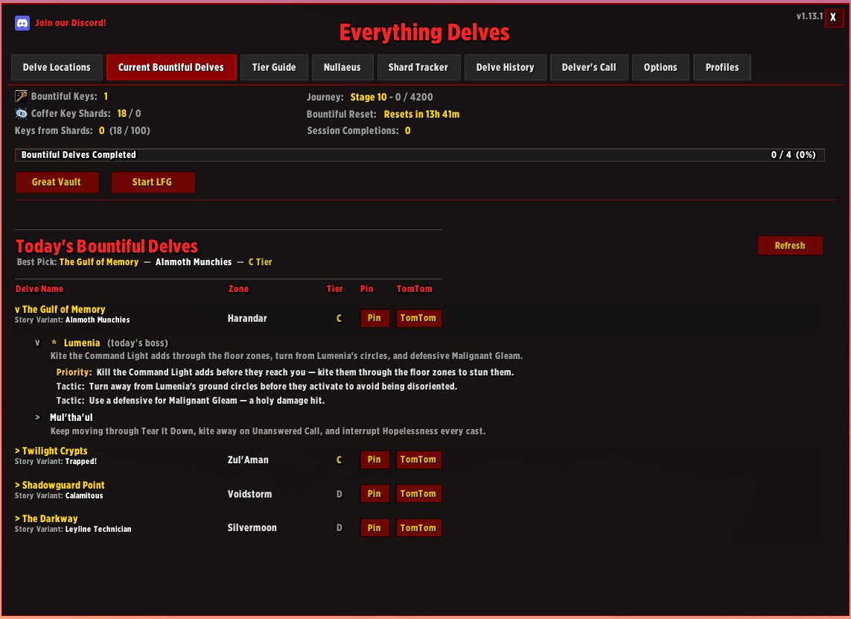Click the Bountiful Keys key icon
This screenshot has width=851, height=619.
click(x=21, y=97)
